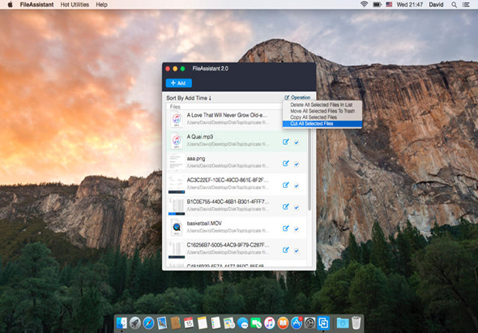Image resolution: width=478 pixels, height=333 pixels.
Task: Choose Cut All Selected Files
Action: (322, 123)
